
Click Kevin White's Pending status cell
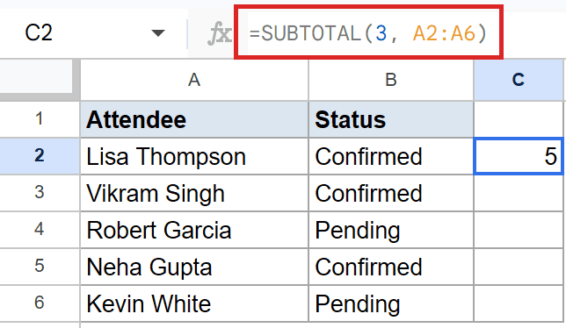click(391, 303)
